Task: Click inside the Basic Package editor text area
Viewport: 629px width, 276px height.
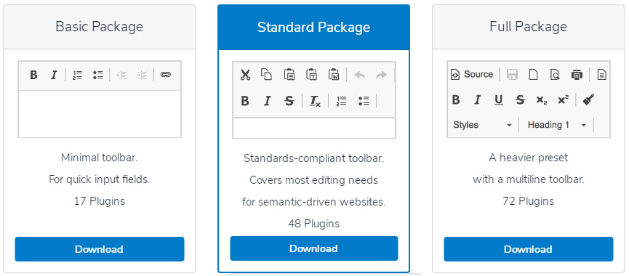Action: [x=100, y=114]
